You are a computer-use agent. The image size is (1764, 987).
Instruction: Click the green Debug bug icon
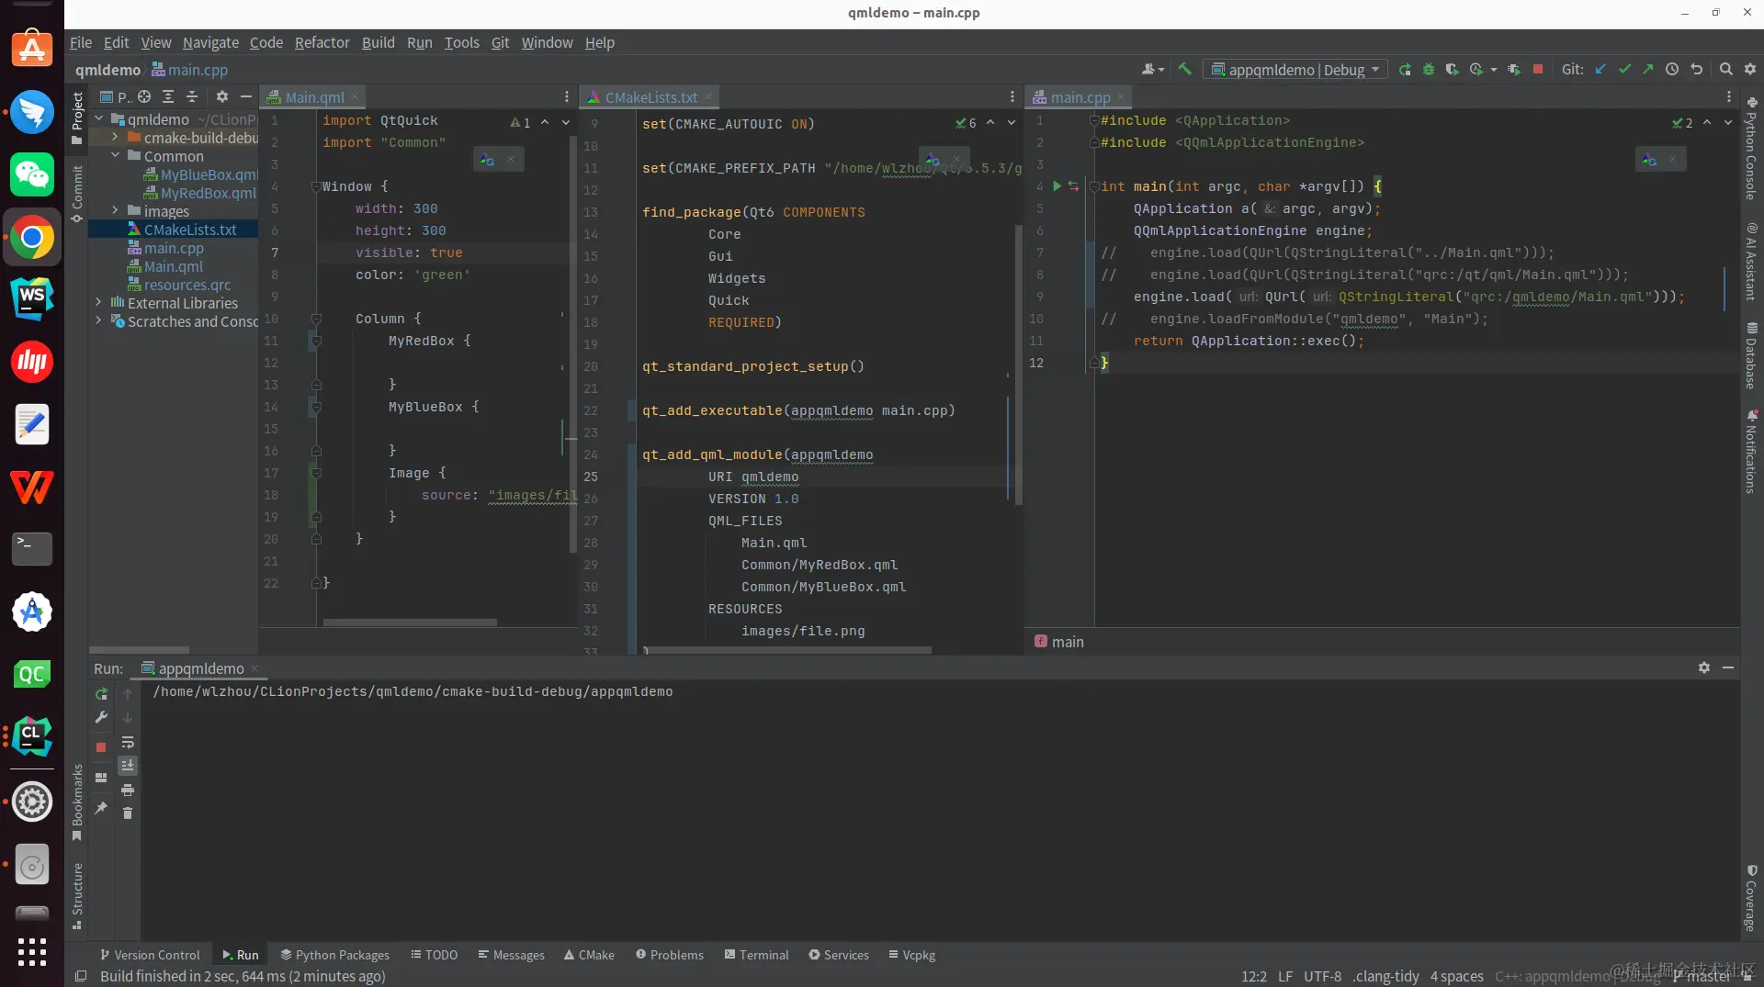[1429, 70]
